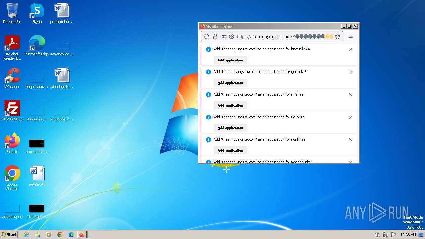Launch Internet Explorer from taskbar
The image size is (425, 239).
(26, 235)
